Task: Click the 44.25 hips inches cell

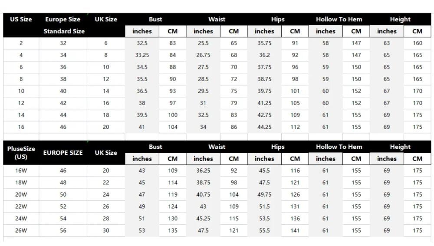Action: (x=264, y=127)
